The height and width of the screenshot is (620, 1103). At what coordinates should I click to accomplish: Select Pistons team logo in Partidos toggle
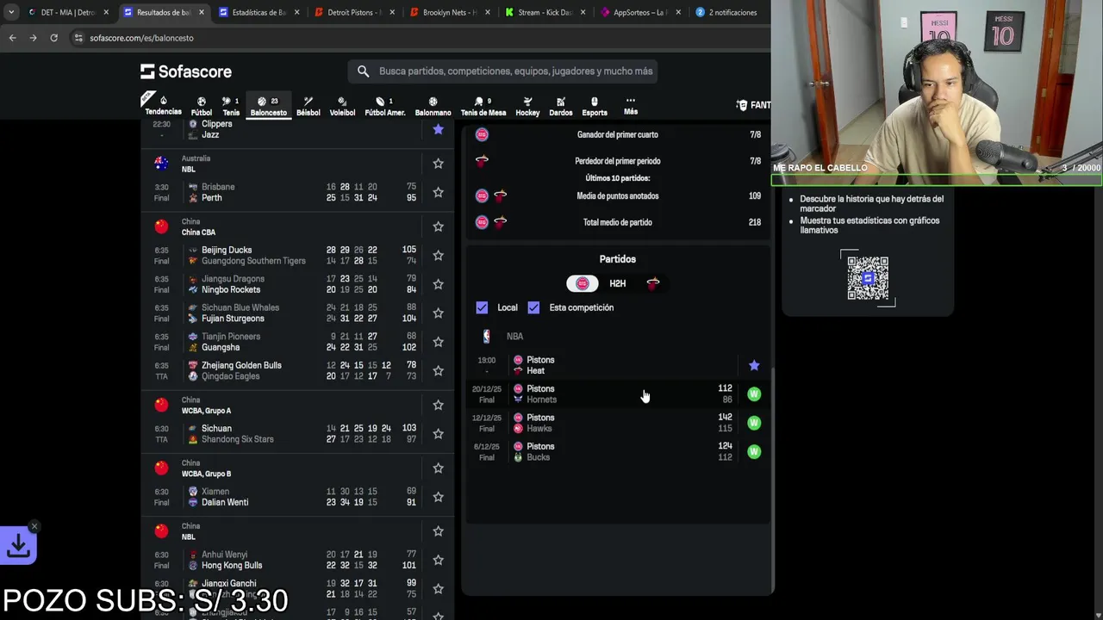coord(582,283)
